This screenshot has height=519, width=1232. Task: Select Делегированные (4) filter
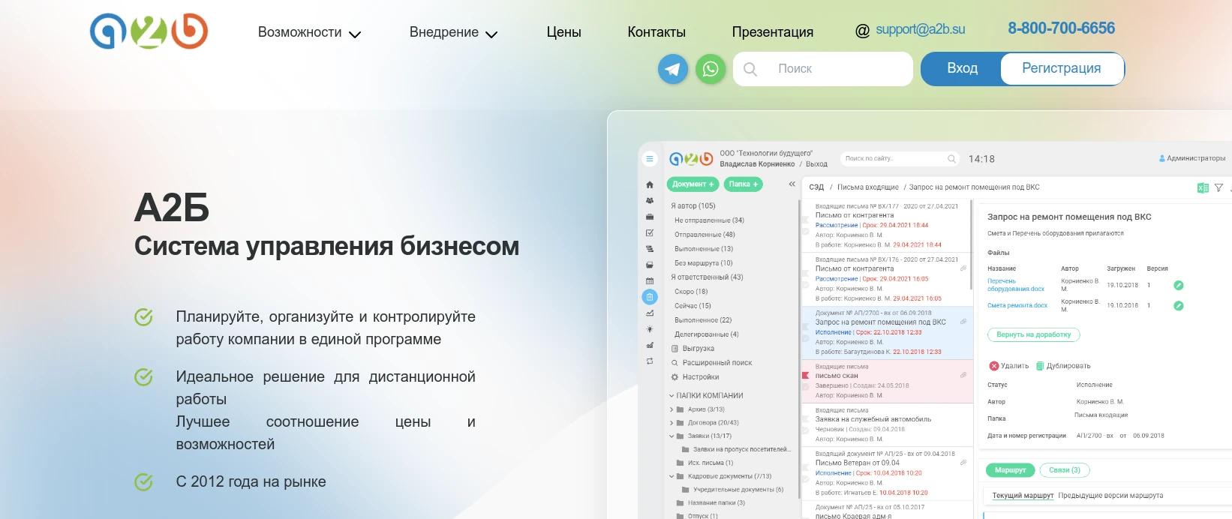coord(706,334)
